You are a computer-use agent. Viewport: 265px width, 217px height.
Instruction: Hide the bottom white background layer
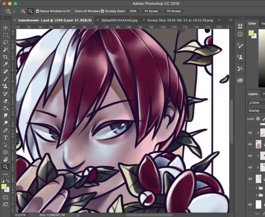(x=250, y=205)
